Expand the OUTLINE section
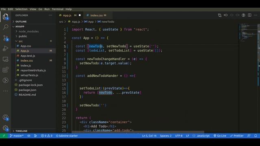 pos(33,21)
